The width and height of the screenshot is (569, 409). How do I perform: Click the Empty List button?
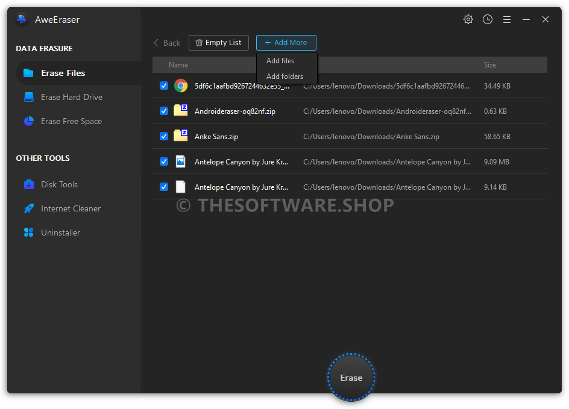coord(218,43)
